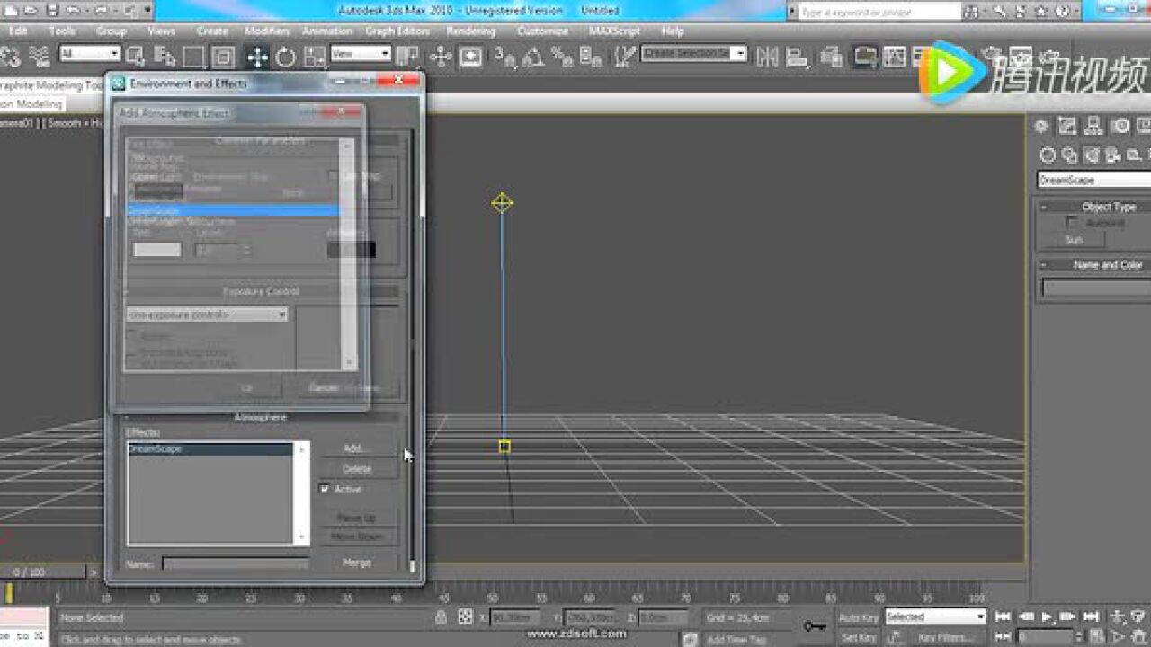Toggle Angle Snap in main toolbar
Viewport: 1151px width, 647px height.
point(534,57)
